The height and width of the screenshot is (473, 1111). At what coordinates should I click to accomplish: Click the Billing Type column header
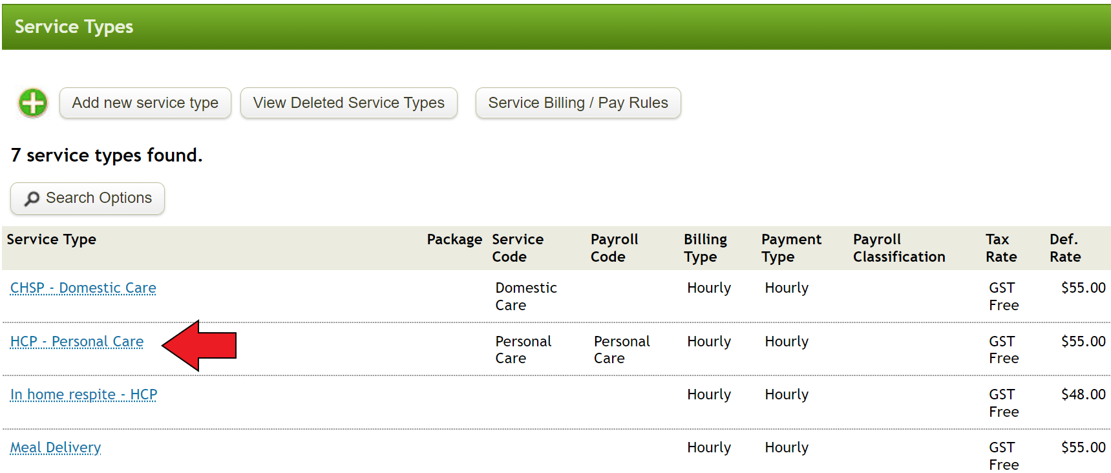[x=705, y=247]
